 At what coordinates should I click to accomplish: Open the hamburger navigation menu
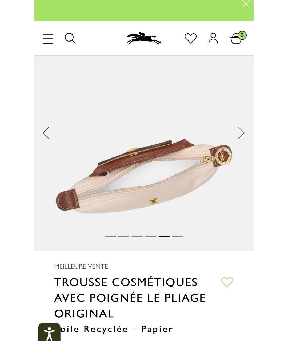click(x=48, y=39)
